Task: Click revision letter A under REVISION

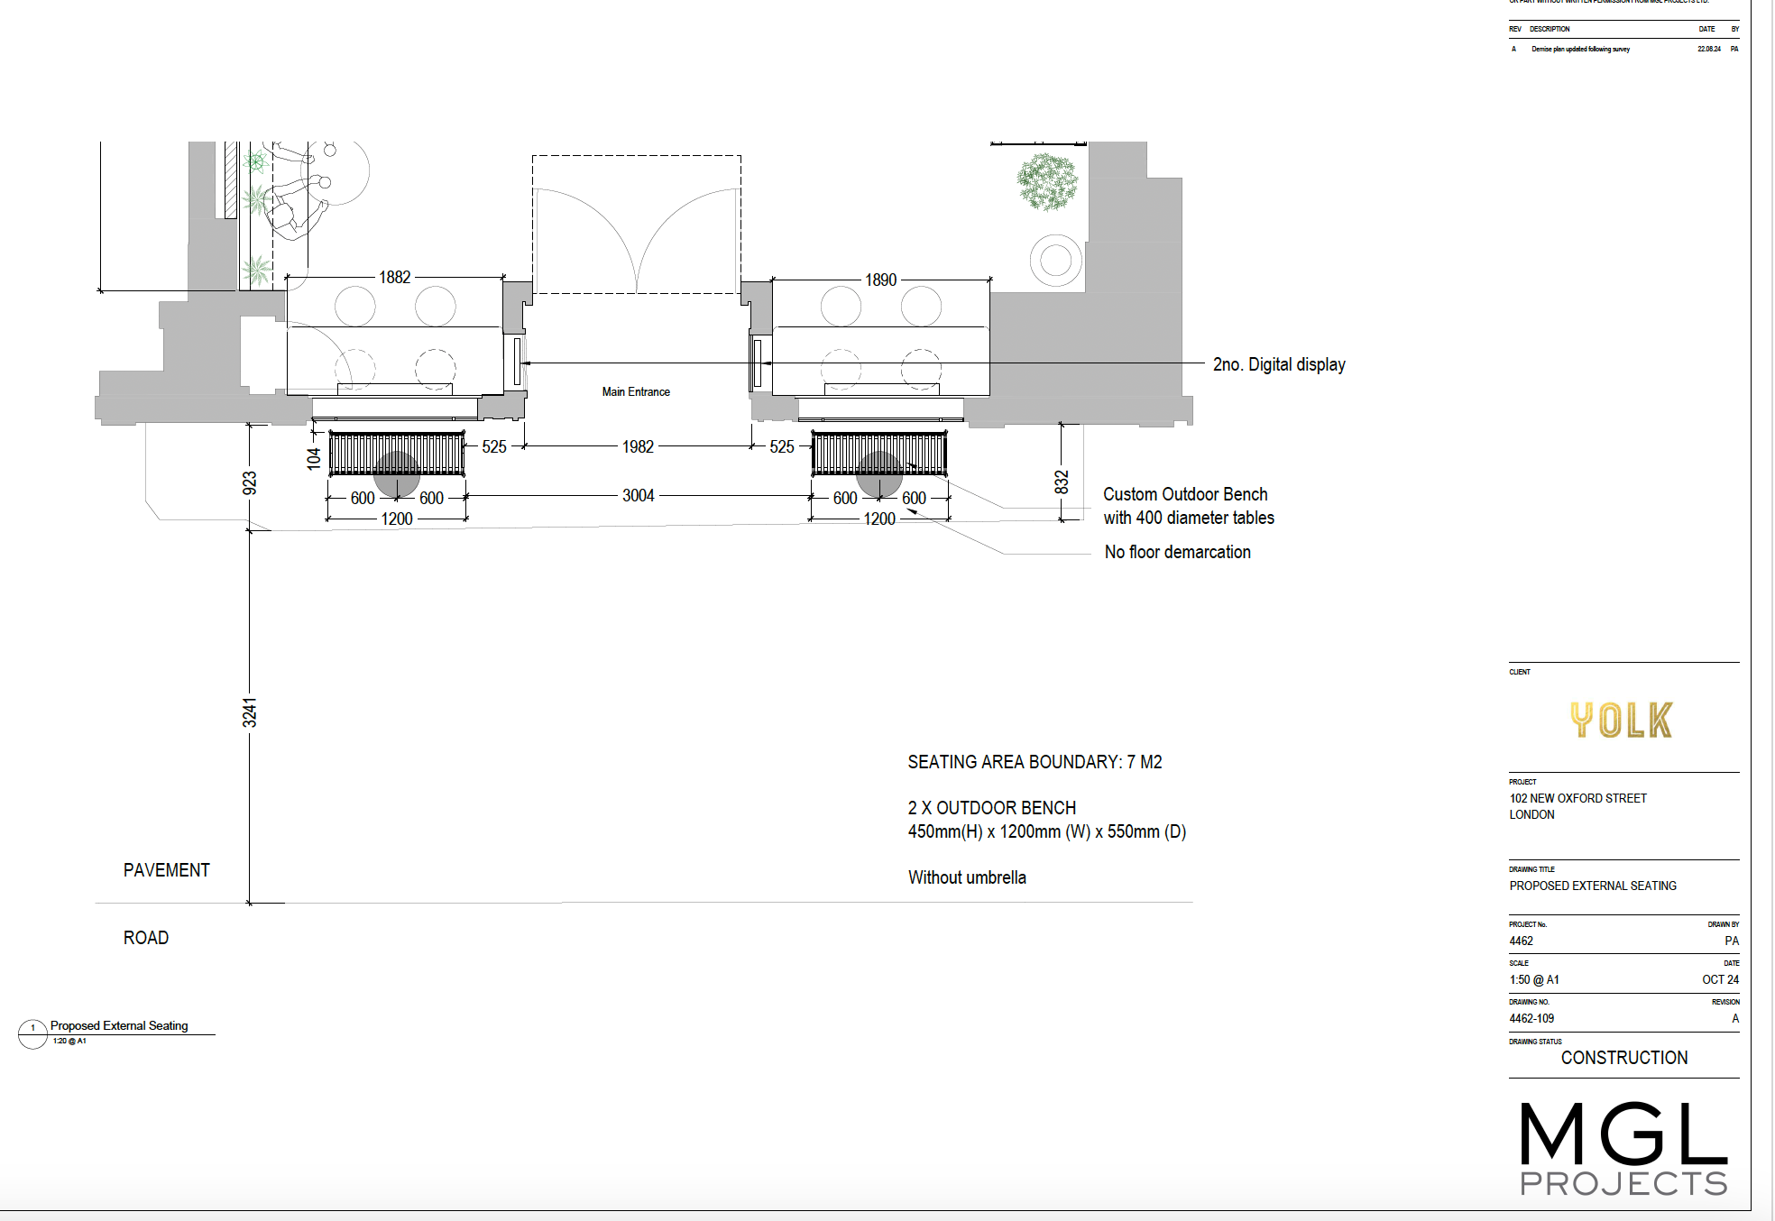Action: [x=1735, y=1018]
